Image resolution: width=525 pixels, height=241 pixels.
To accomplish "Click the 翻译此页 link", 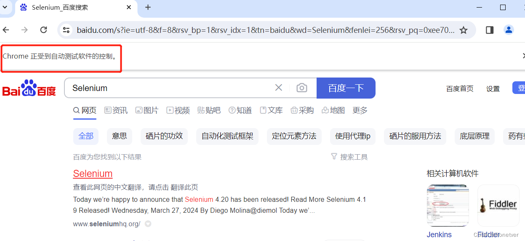I will coord(184,187).
